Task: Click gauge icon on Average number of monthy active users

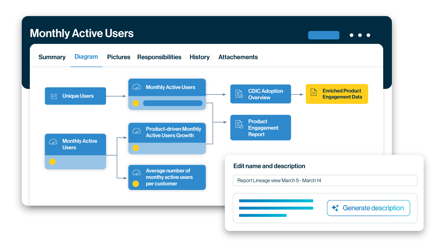Action: point(137,172)
